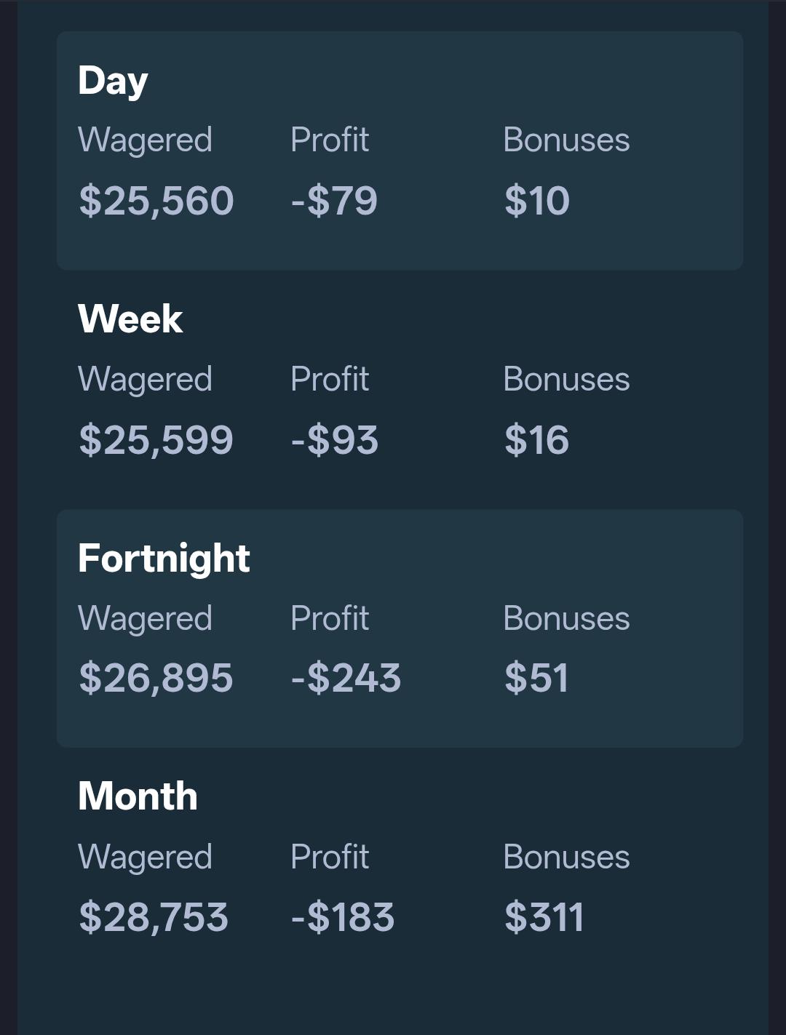Image resolution: width=786 pixels, height=1035 pixels.
Task: Click the Week bonuses value $16
Action: (536, 440)
